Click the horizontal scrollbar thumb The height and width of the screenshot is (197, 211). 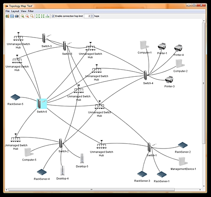pyautogui.click(x=92, y=190)
